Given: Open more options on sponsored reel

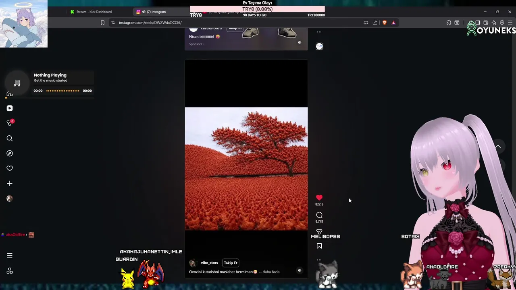Looking at the screenshot, I should tap(319, 32).
